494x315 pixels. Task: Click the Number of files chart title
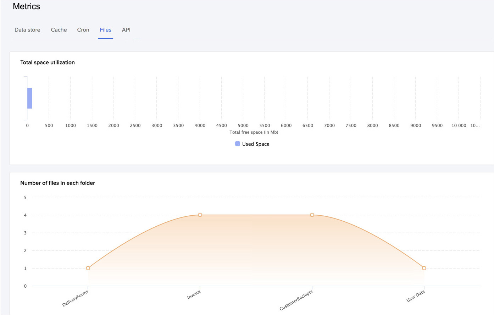click(57, 183)
